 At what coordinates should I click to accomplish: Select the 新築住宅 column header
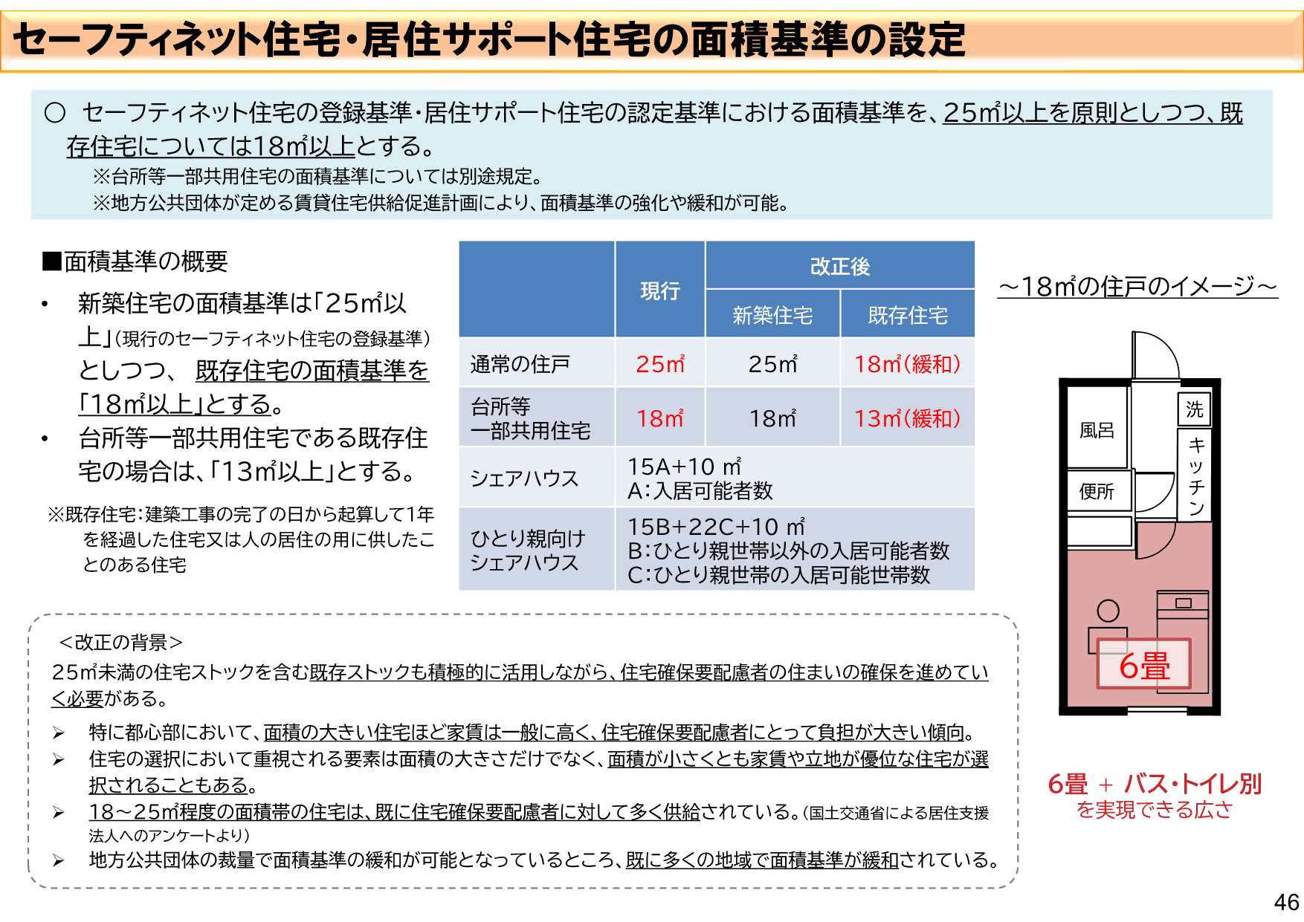pyautogui.click(x=772, y=315)
